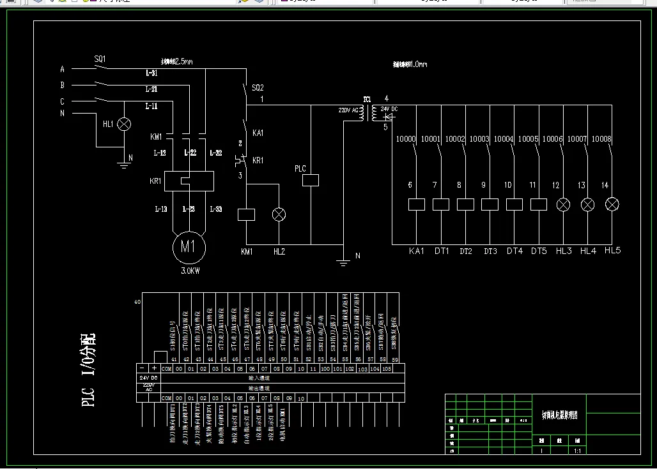Viewport: 657px width, 469px height.
Task: Click the HL2 text label
Action: [279, 251]
